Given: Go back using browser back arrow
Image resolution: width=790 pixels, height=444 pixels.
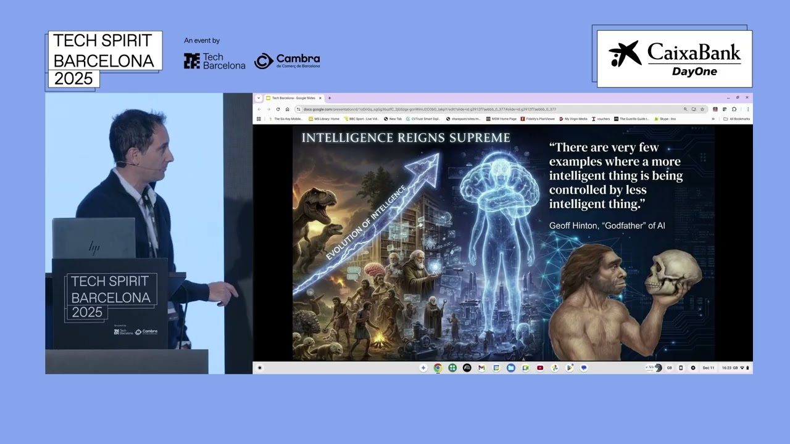Looking at the screenshot, I should (x=259, y=109).
